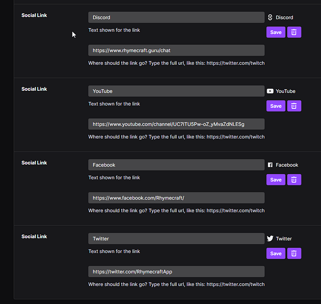Image resolution: width=321 pixels, height=304 pixels.
Task: Save the Twitter social link
Action: (x=276, y=254)
